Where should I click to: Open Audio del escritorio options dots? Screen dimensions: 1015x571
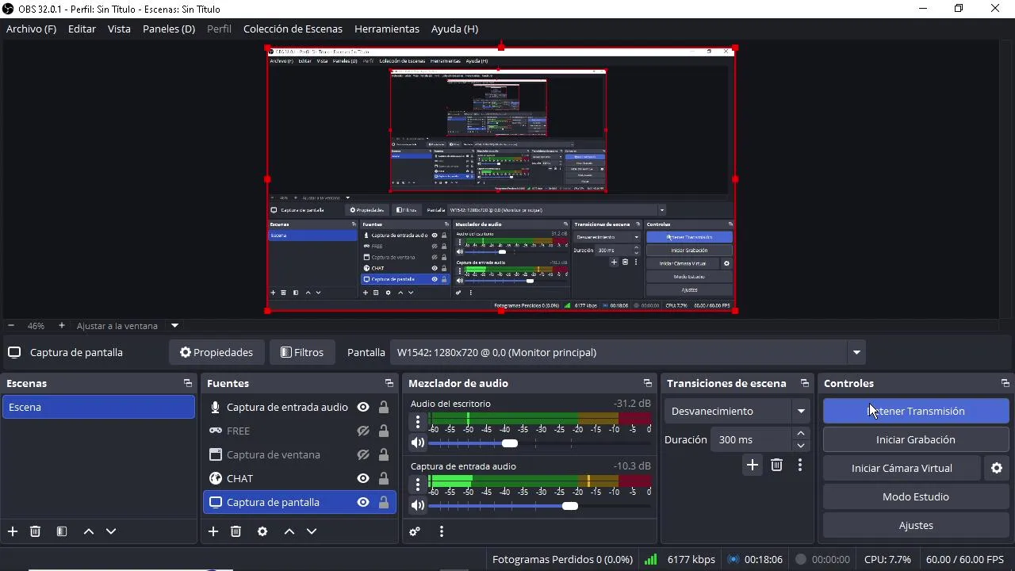[x=418, y=422]
